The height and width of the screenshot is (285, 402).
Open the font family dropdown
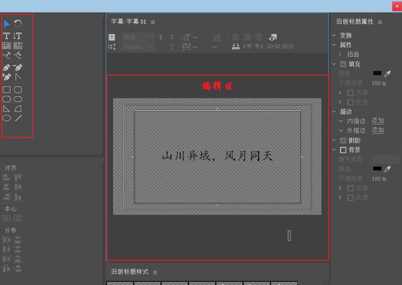[138, 38]
